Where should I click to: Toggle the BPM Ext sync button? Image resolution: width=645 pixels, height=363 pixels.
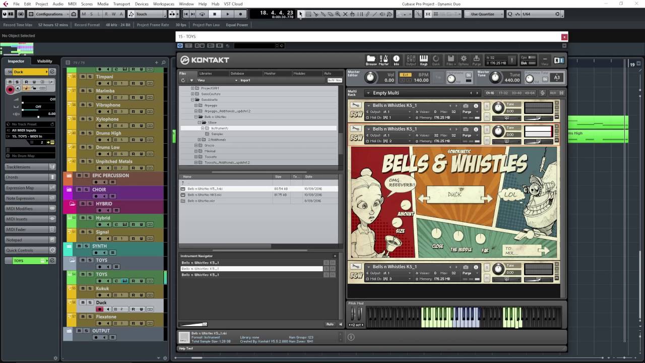point(405,75)
